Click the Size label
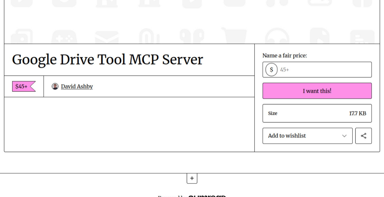 pos(272,113)
